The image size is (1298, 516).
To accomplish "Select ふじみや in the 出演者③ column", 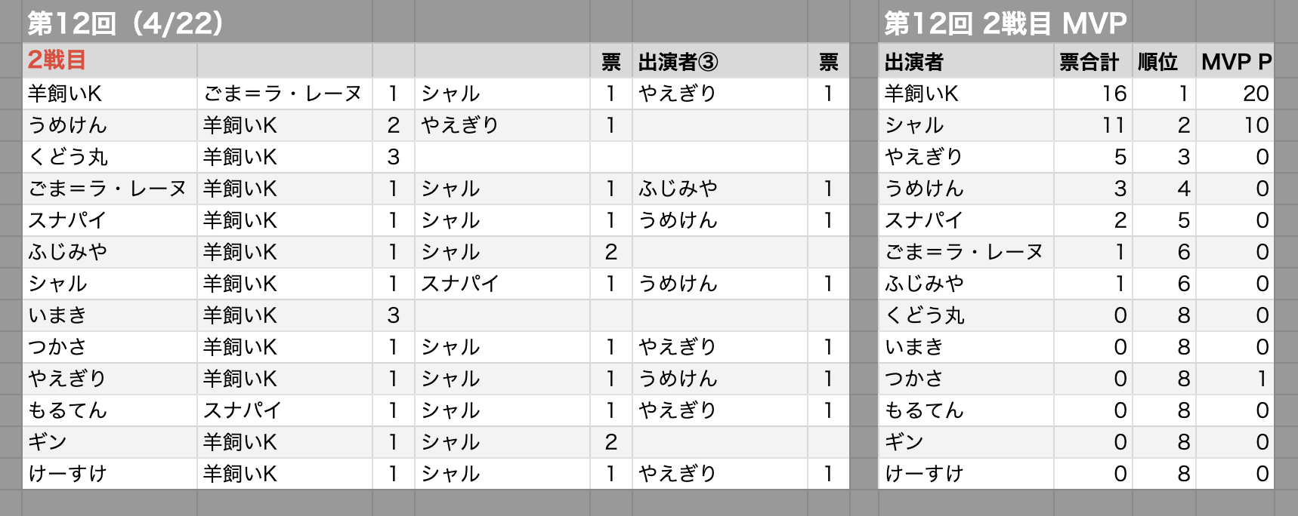I will [x=720, y=189].
